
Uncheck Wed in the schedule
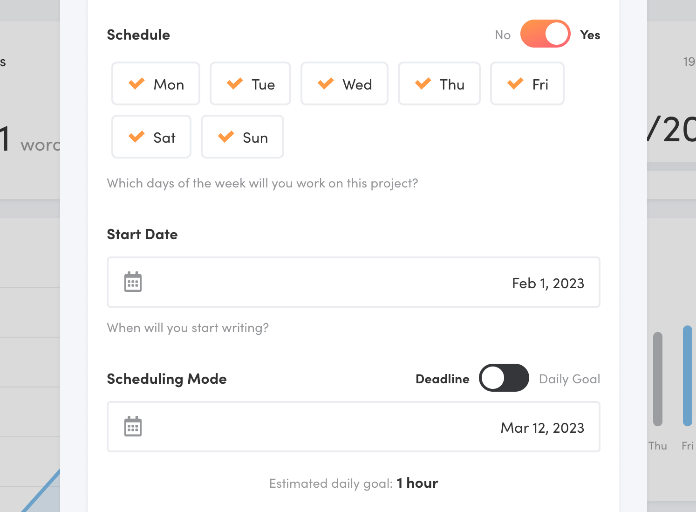344,83
